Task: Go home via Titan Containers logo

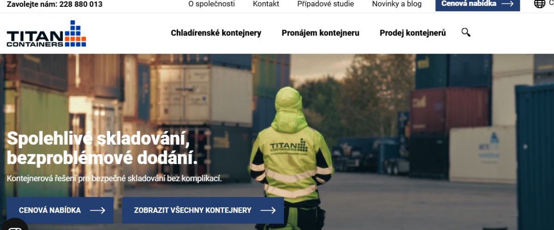Action: pyautogui.click(x=46, y=34)
